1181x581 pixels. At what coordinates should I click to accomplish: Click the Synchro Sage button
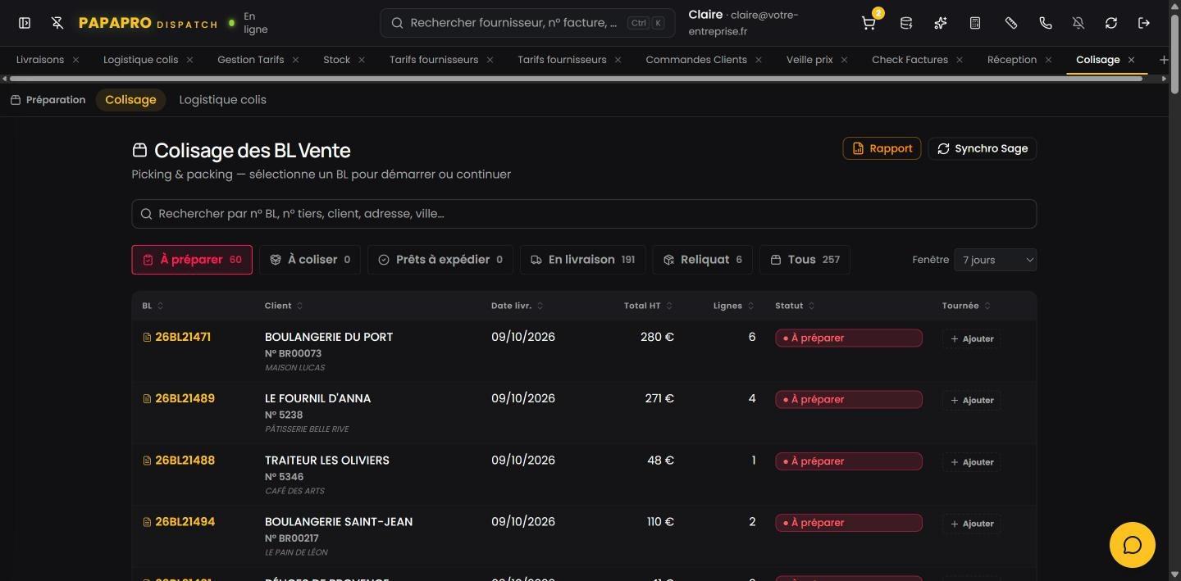[983, 148]
